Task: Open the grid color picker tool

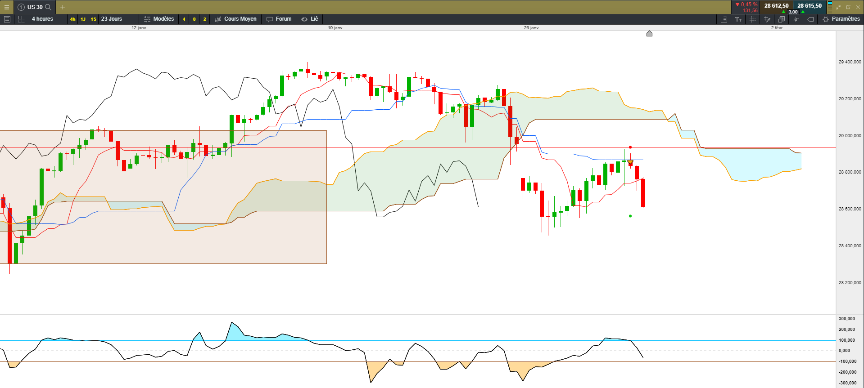Action: pyautogui.click(x=767, y=19)
